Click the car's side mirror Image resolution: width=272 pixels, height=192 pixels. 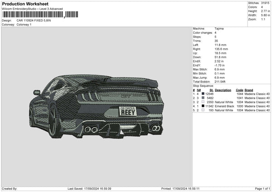tap(37, 92)
